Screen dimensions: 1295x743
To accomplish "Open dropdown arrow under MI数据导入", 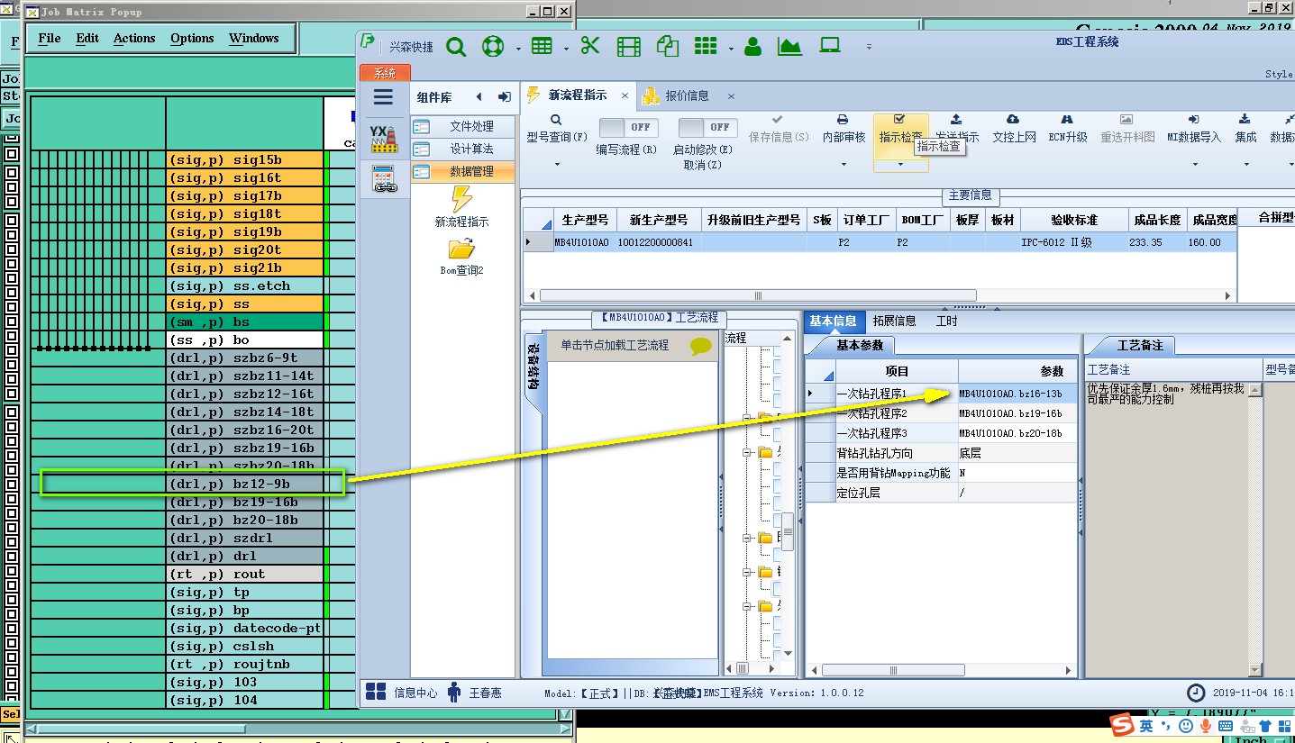I will pyautogui.click(x=1194, y=165).
